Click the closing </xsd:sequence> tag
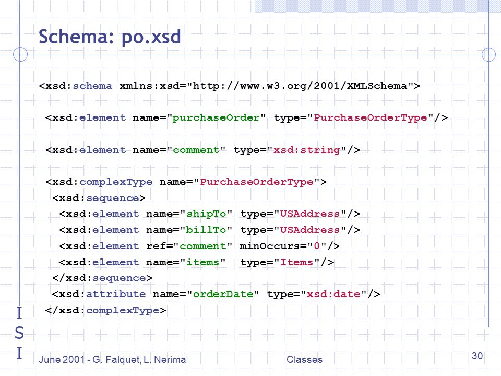Screen dimensions: 501x376 click(x=102, y=278)
